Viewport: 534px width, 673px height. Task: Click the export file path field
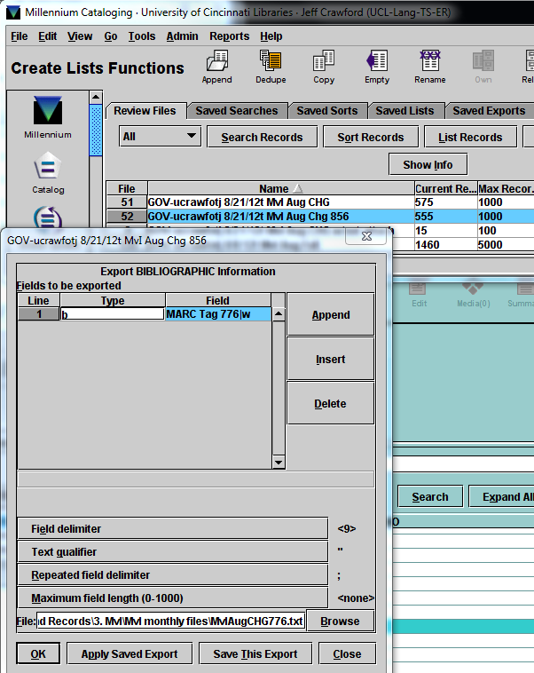170,621
